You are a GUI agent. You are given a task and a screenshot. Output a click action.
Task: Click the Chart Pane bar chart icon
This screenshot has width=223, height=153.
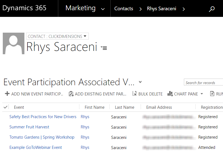170,94
